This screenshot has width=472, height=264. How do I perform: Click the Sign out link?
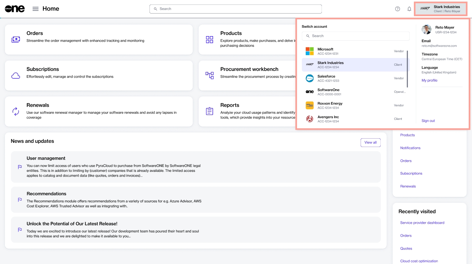tap(428, 121)
